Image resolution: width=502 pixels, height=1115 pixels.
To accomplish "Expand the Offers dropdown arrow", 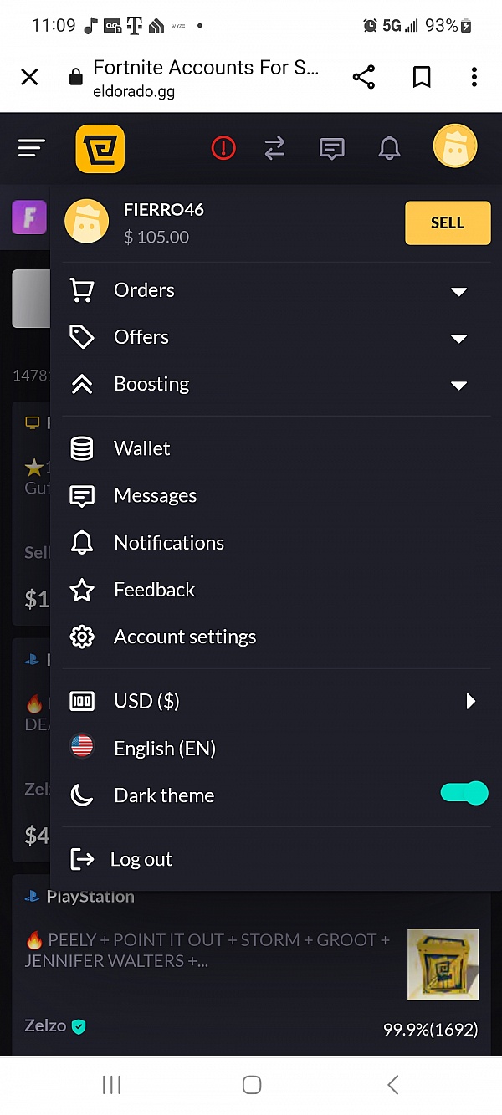I will pyautogui.click(x=458, y=338).
